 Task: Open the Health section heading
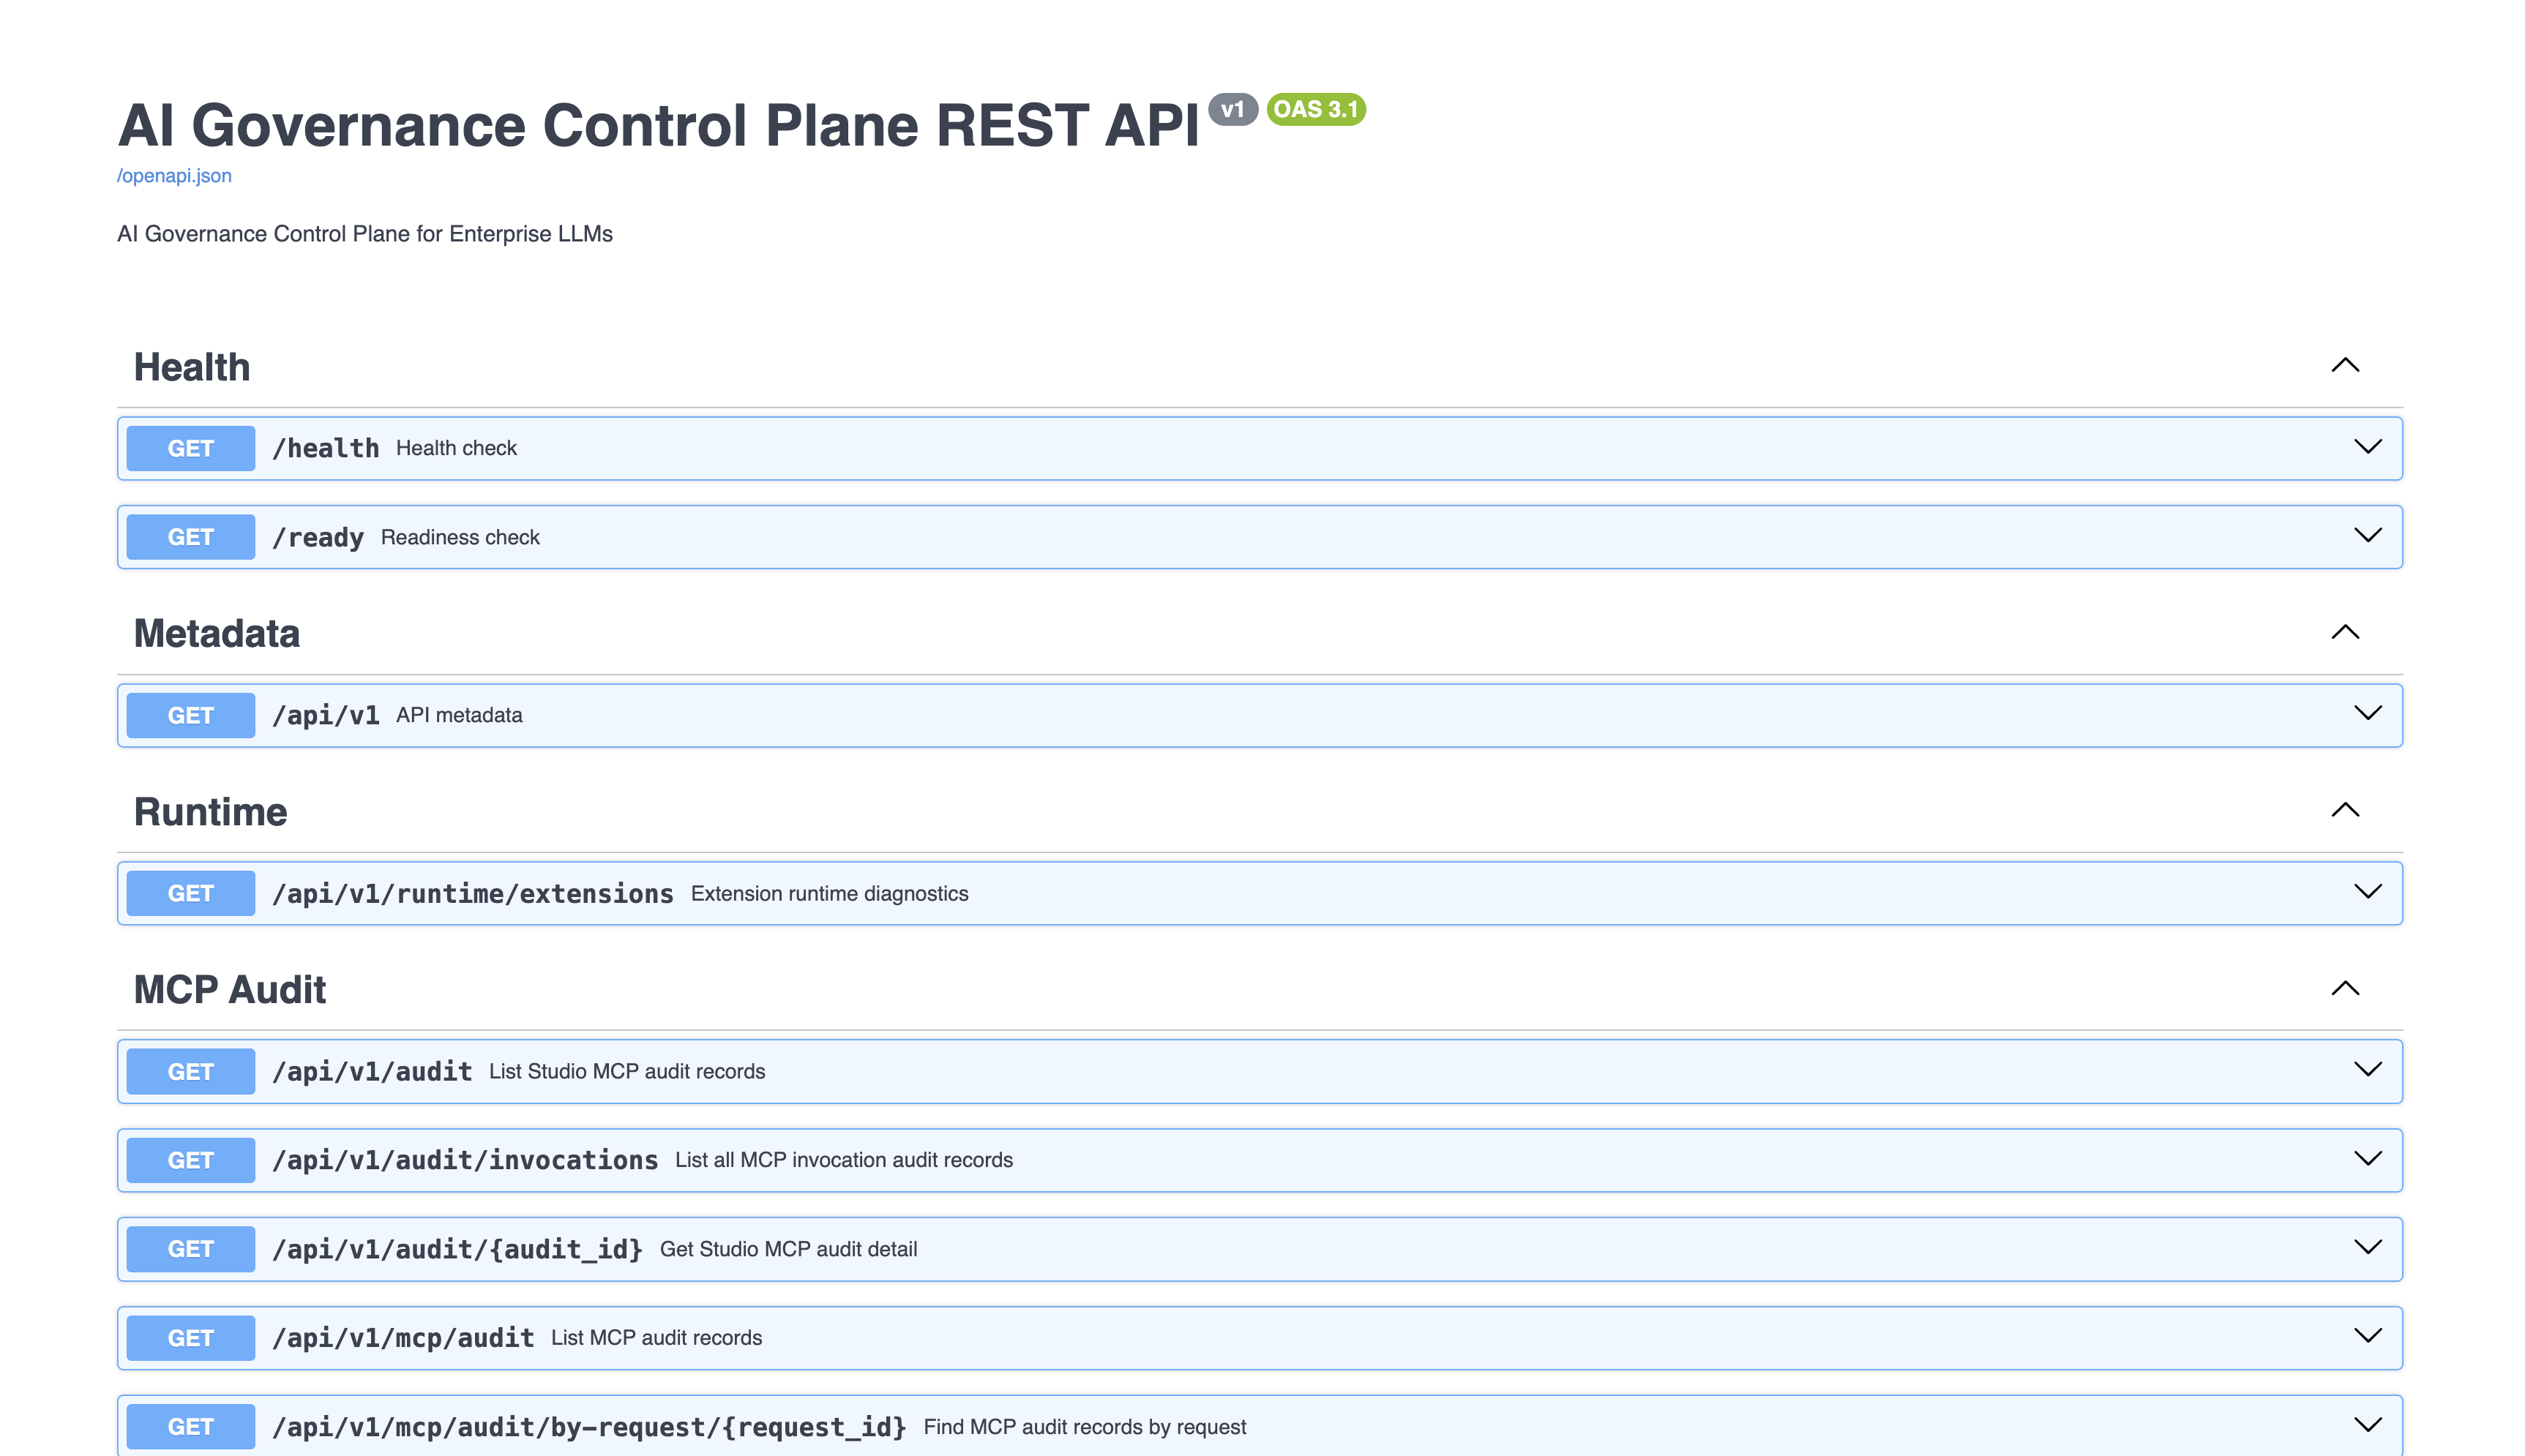(192, 367)
